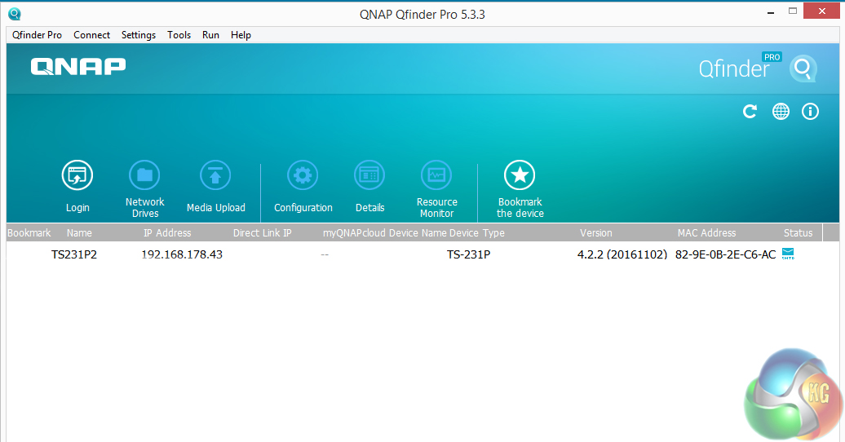This screenshot has width=845, height=442.
Task: Open the Tools menu
Action: click(179, 35)
